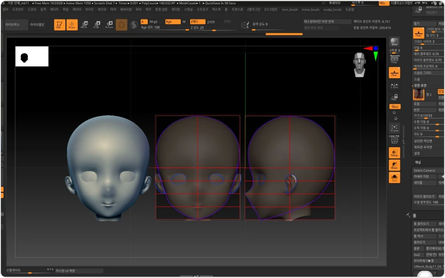
Task: Toggle XYZ rotation mode
Action: point(394,107)
